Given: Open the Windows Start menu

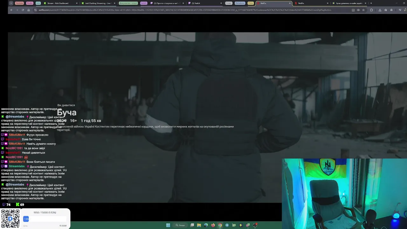Looking at the screenshot, I should pyautogui.click(x=168, y=225).
